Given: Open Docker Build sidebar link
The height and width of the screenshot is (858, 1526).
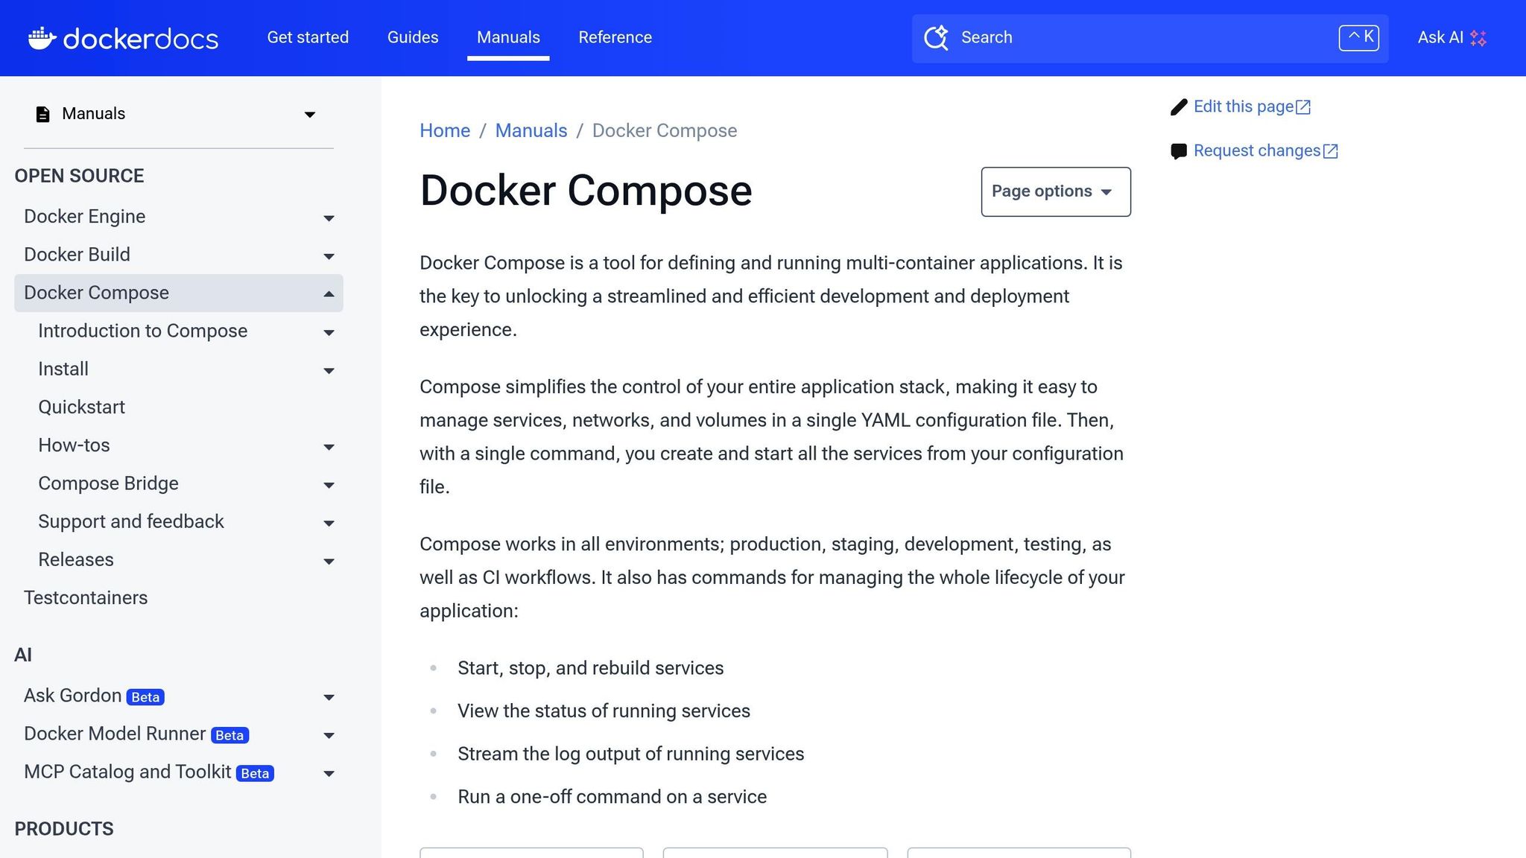Looking at the screenshot, I should point(77,254).
